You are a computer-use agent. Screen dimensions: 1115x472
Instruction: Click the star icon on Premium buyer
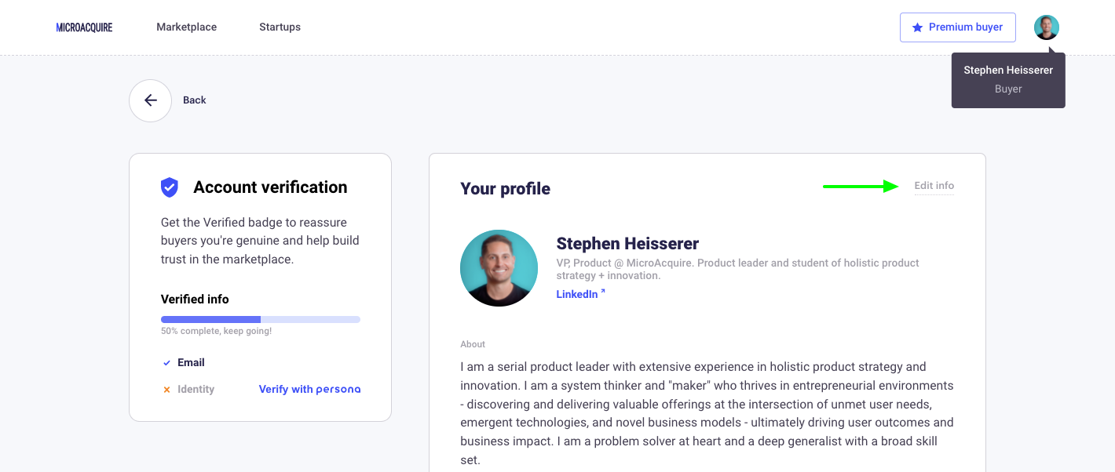point(917,27)
